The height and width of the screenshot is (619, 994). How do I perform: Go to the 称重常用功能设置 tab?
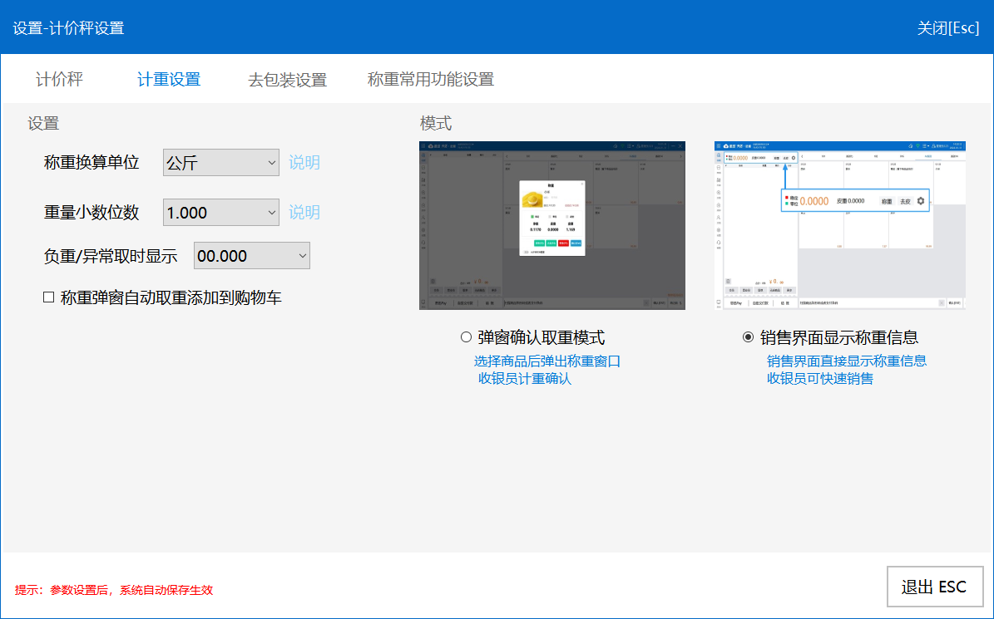pos(431,80)
